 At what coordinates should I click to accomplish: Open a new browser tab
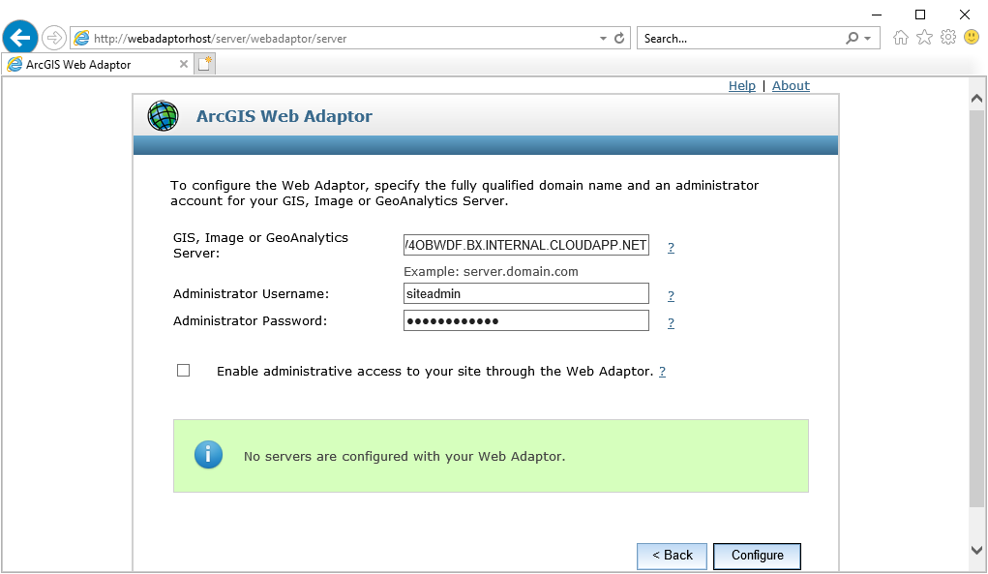click(205, 64)
